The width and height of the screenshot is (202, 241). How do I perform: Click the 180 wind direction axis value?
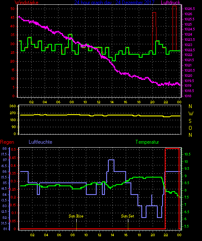13,120
